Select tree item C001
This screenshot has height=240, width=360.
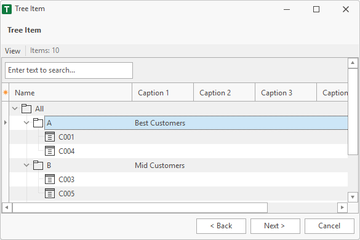pos(178,137)
